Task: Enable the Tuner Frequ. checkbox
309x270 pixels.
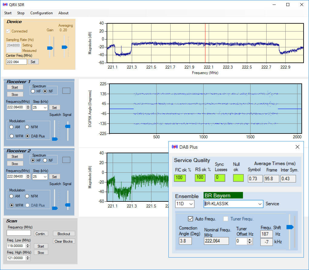Action: click(226, 219)
